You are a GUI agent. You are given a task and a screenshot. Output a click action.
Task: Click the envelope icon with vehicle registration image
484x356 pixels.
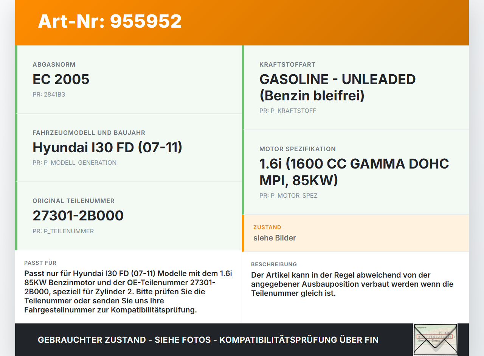coord(435,340)
